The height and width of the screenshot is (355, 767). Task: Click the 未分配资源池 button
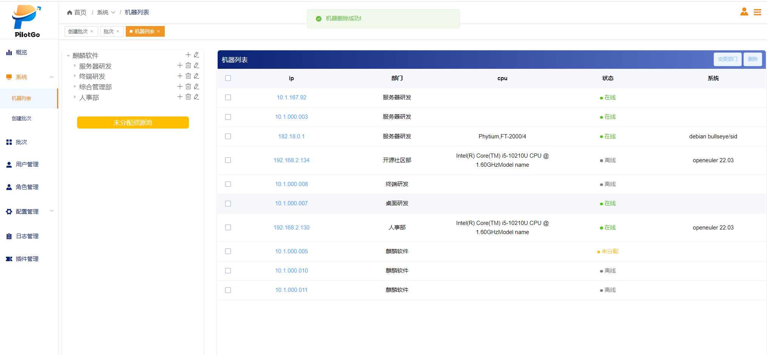133,122
